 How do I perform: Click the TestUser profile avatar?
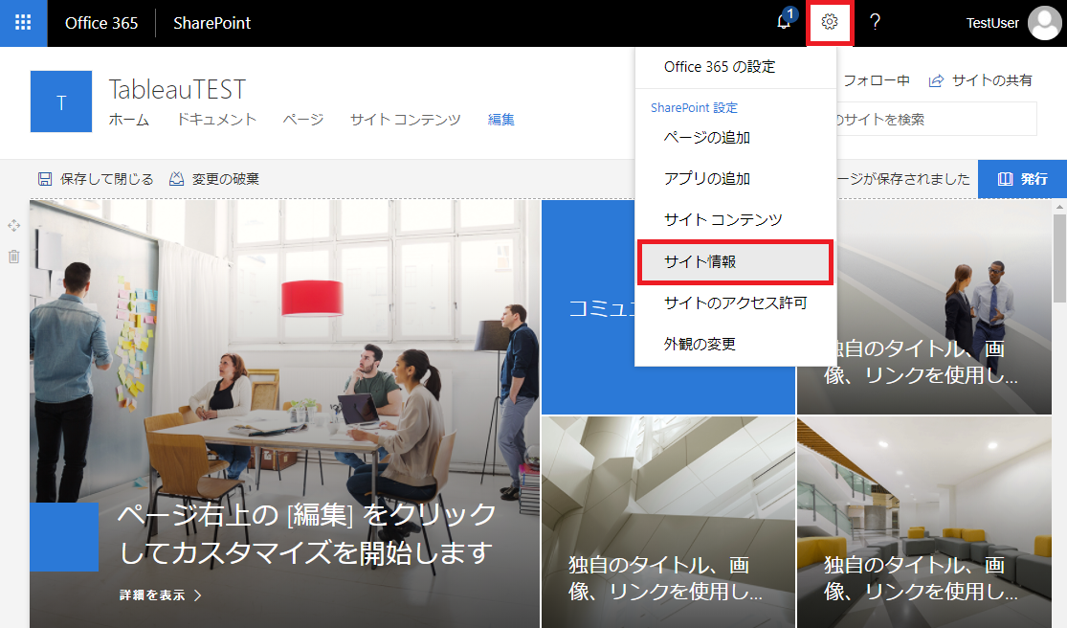pos(1043,23)
